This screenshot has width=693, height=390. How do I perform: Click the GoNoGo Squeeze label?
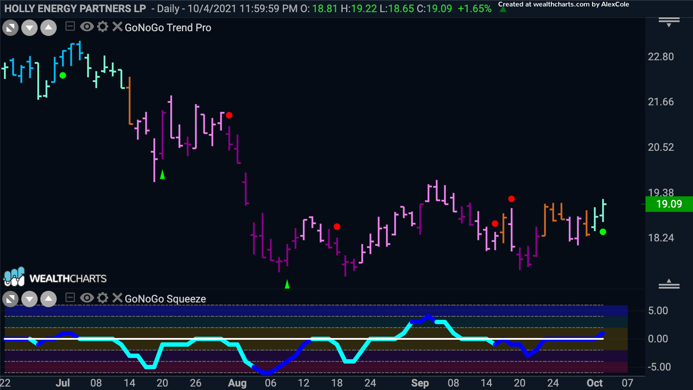pyautogui.click(x=165, y=299)
